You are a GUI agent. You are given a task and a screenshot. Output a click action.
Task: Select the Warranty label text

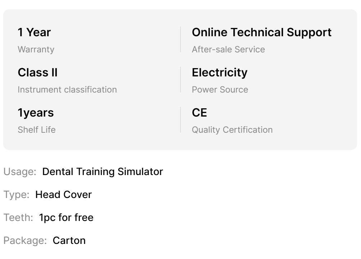(36, 49)
